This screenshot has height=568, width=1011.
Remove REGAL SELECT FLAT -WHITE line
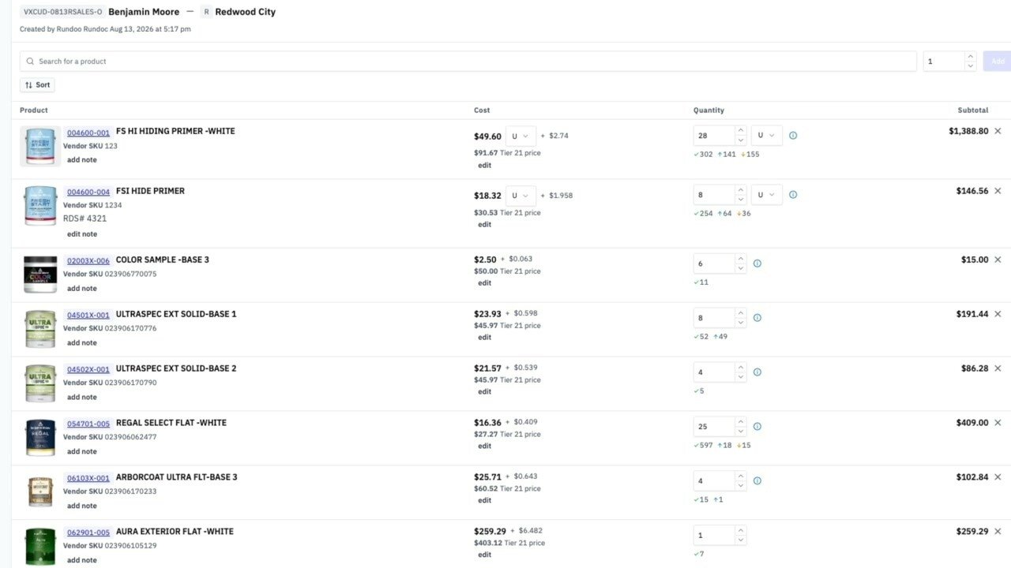(x=998, y=423)
